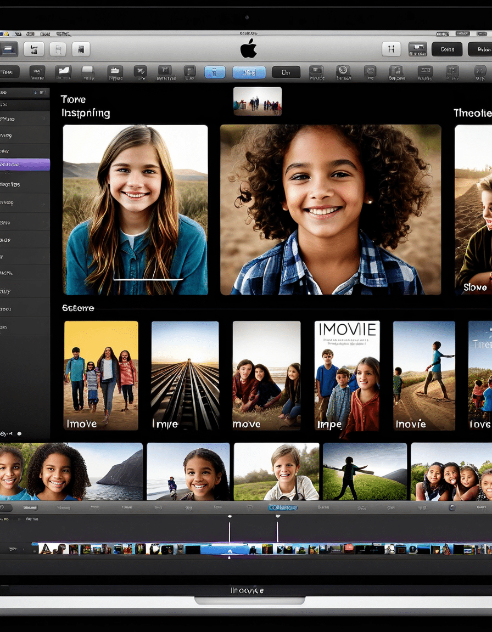The height and width of the screenshot is (632, 492).
Task: Select the blue highlighted clip in the timeline strip
Action: pyautogui.click(x=225, y=549)
